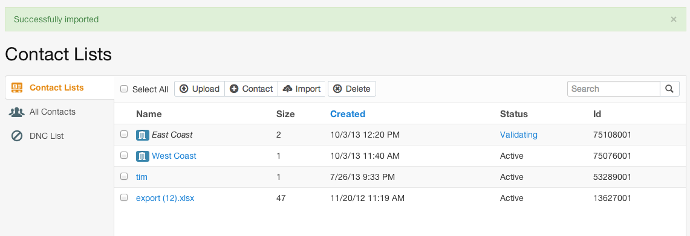
Task: Check the export (12).xlsx row checkbox
Action: click(124, 197)
